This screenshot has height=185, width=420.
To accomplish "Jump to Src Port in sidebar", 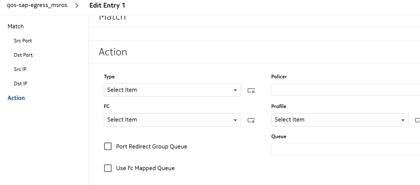I will (x=23, y=41).
